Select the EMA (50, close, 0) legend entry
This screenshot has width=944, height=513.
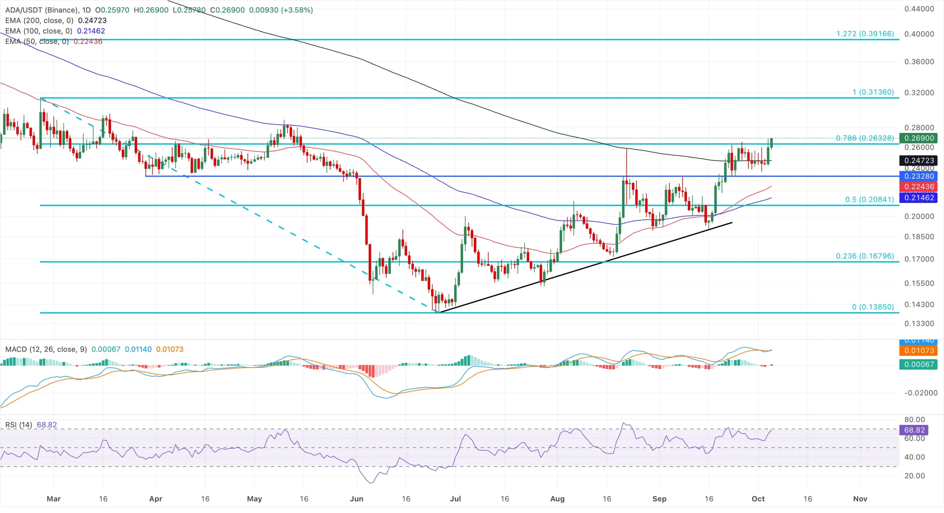click(37, 41)
